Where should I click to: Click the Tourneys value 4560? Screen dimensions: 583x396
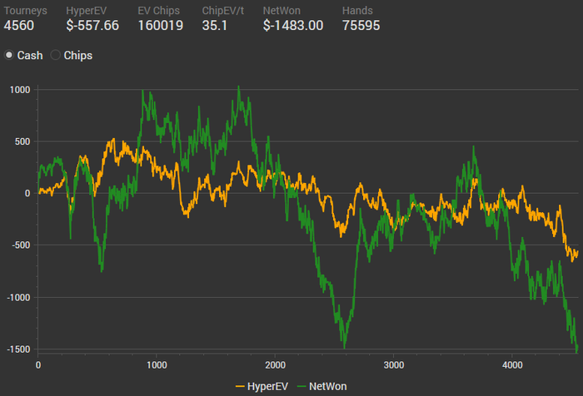point(19,26)
